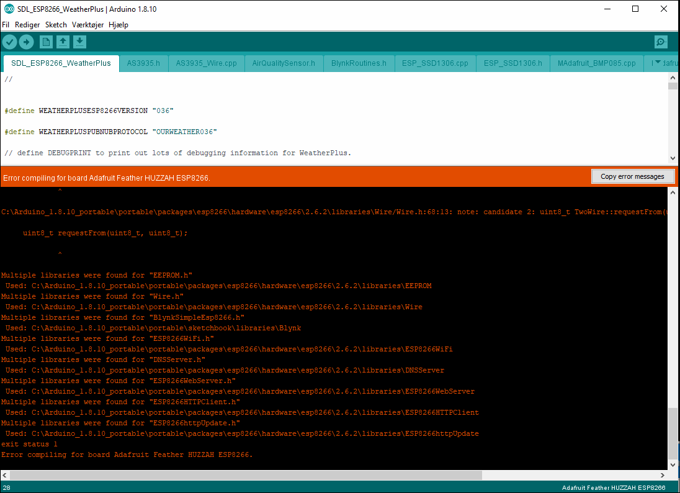The height and width of the screenshot is (493, 680).
Task: Click the Upload arrow icon
Action: point(27,42)
